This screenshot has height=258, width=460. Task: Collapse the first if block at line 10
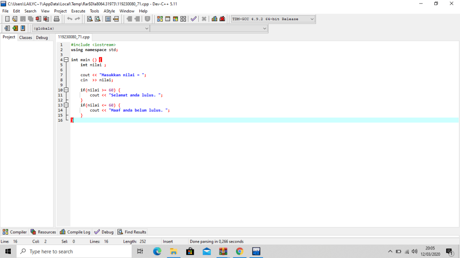coord(66,90)
